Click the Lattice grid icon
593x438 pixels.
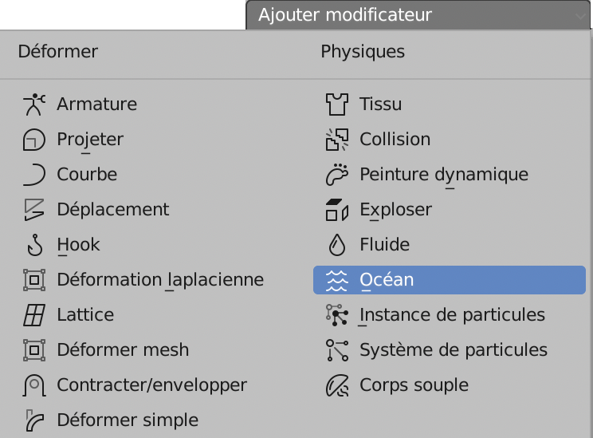click(x=34, y=315)
